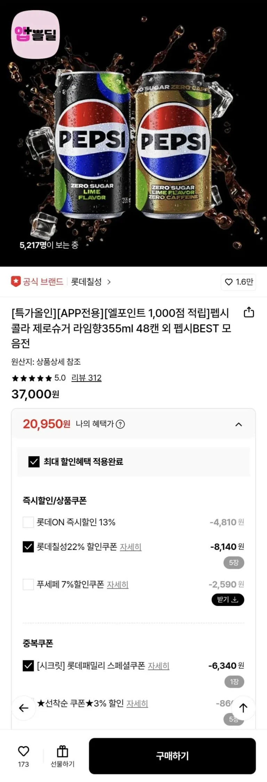Screen dimensions: 267x782
Task: Open the 롯데칠성 brand store chevron
Action: click(109, 282)
